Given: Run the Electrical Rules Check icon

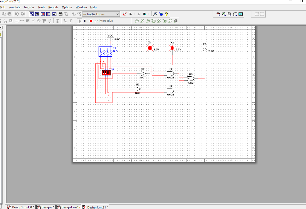Looking at the screenshot, I should tap(125, 14).
